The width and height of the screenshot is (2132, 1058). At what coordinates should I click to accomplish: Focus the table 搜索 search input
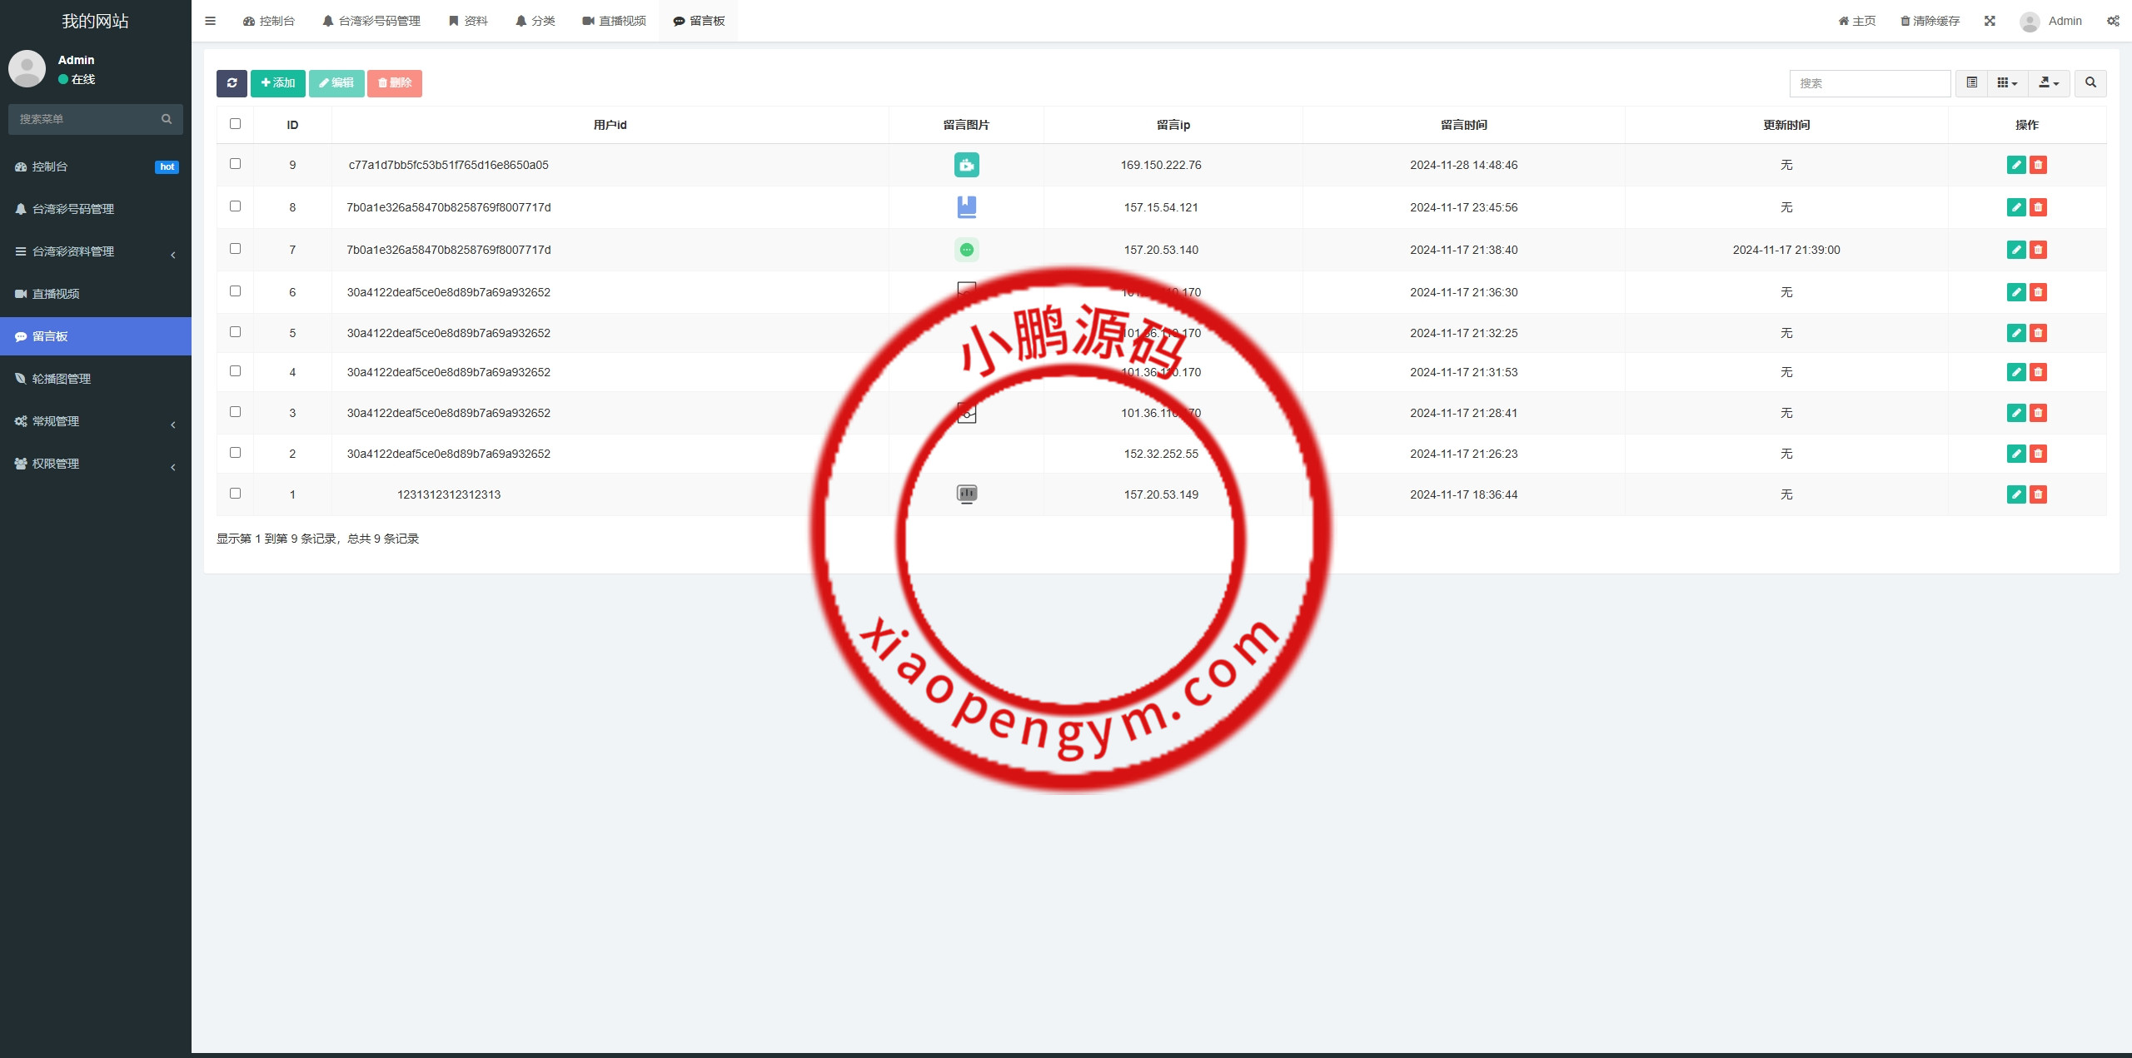[x=1869, y=83]
